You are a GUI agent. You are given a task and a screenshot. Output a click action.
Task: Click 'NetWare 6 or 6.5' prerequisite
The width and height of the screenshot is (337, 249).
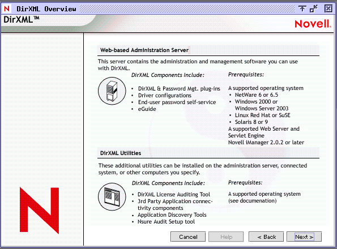[x=257, y=95]
